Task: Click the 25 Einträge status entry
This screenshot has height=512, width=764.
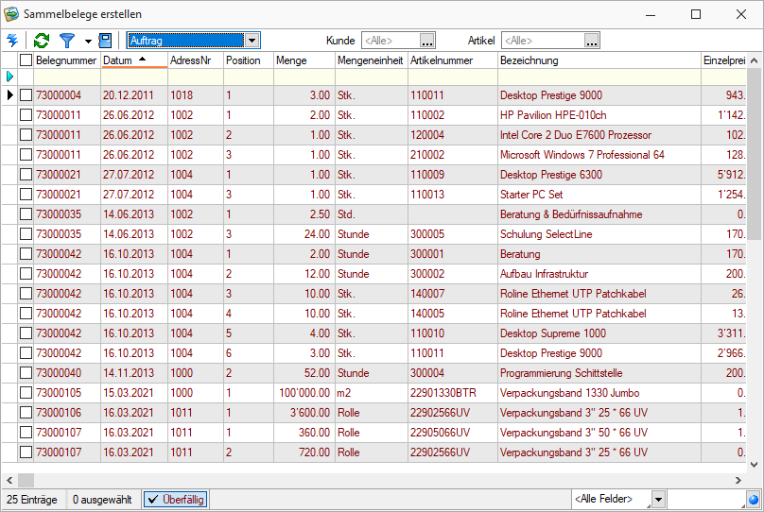Action: click(32, 500)
